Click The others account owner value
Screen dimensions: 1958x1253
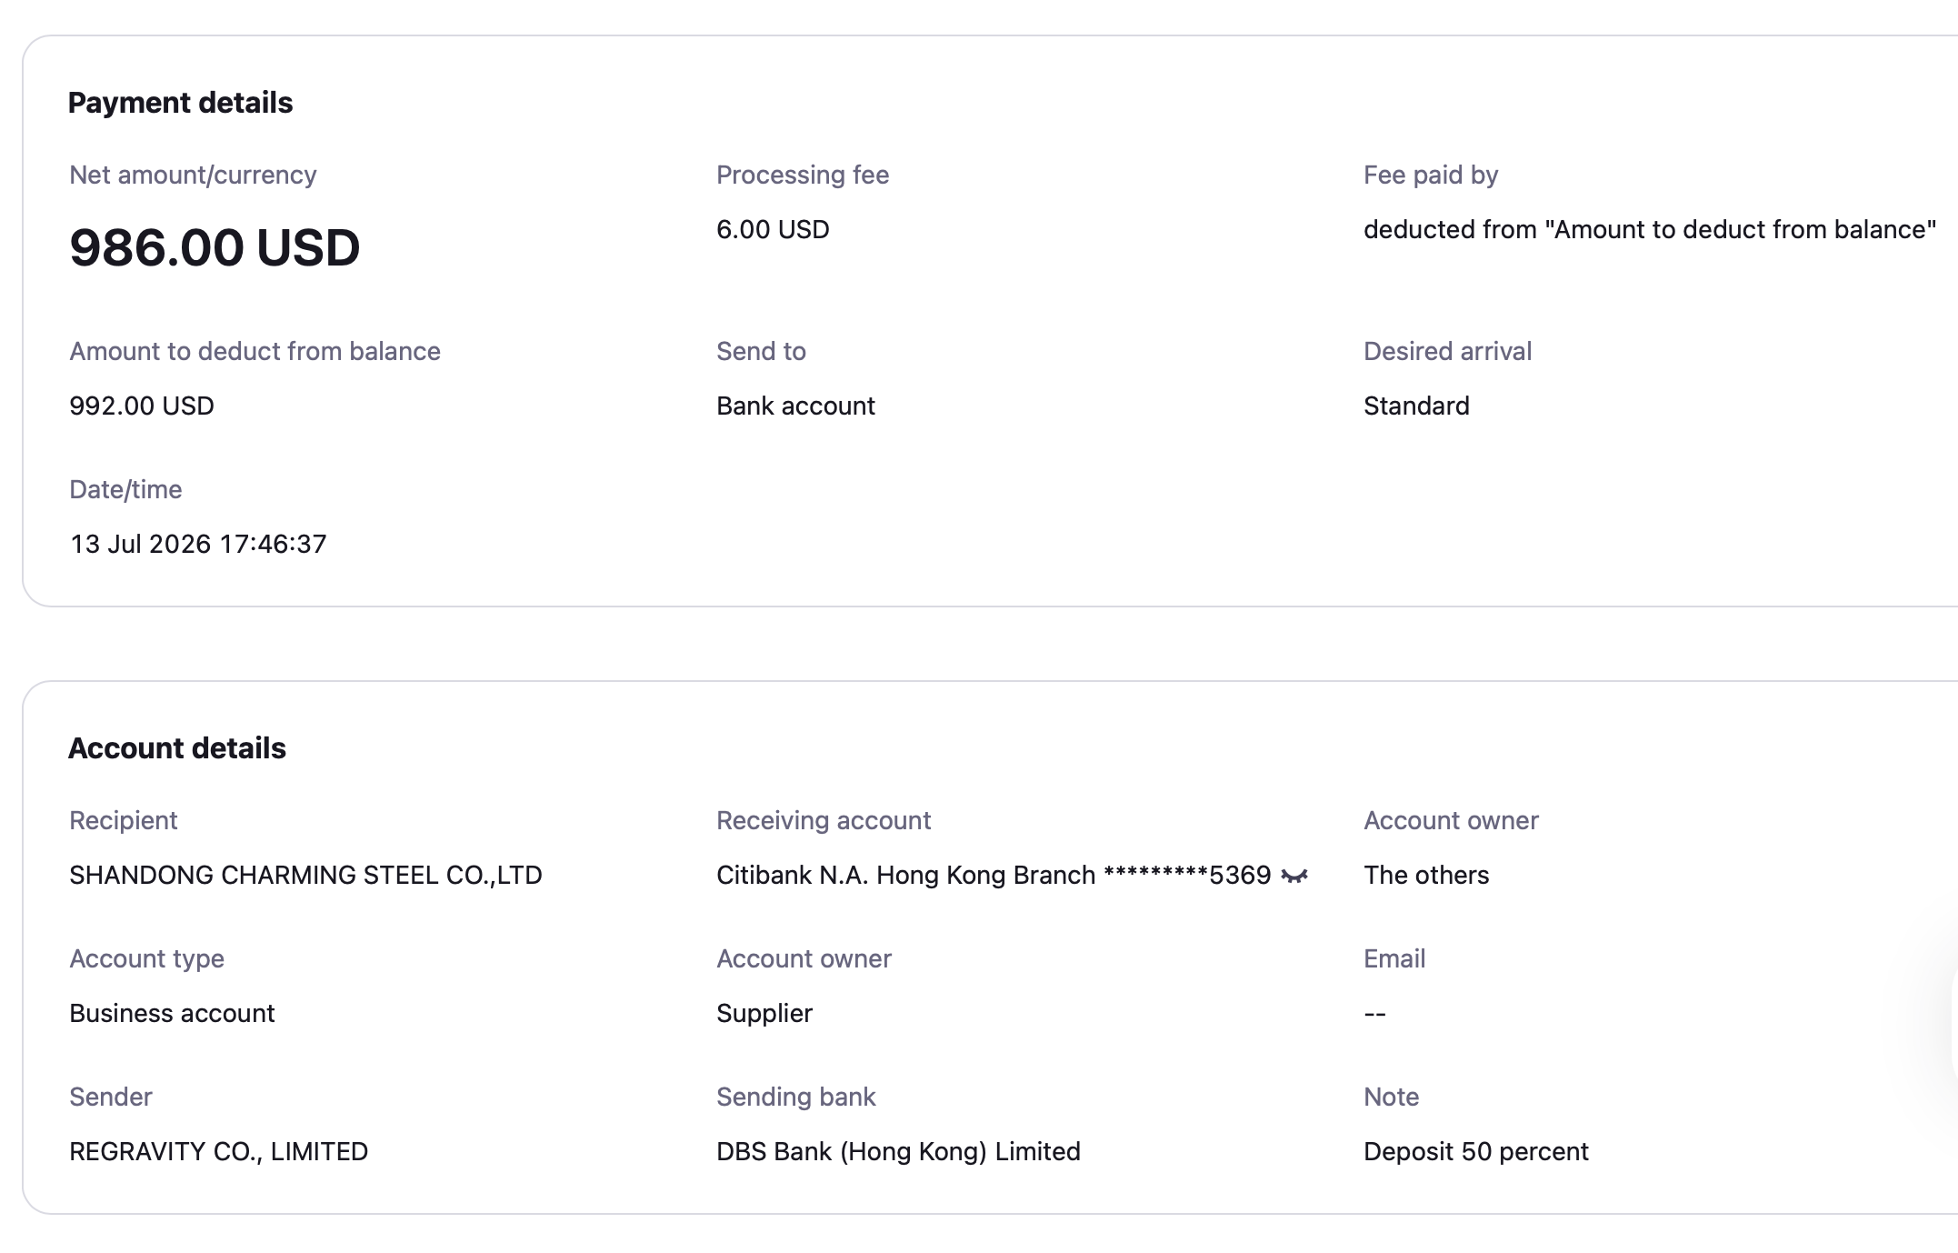pos(1426,875)
